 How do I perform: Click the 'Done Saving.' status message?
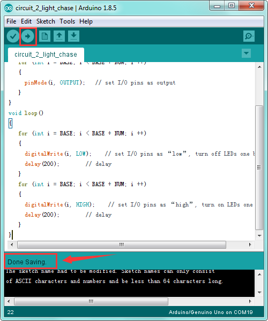[x=27, y=262]
